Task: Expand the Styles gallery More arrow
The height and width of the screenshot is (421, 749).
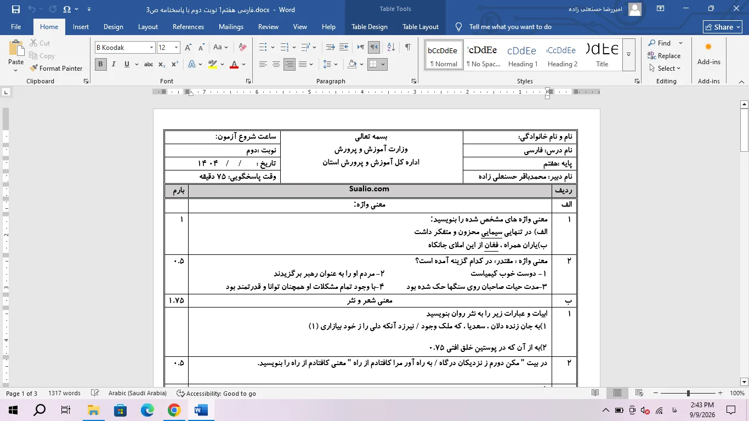Action: point(628,54)
